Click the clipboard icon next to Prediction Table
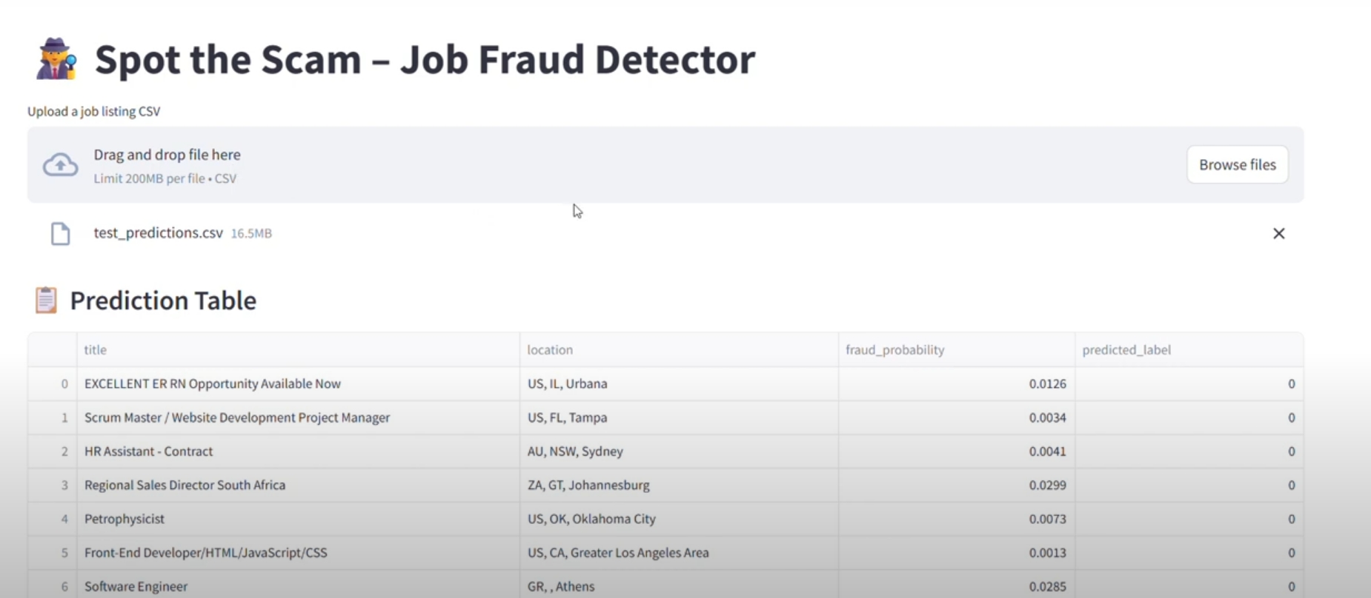 pyautogui.click(x=44, y=300)
